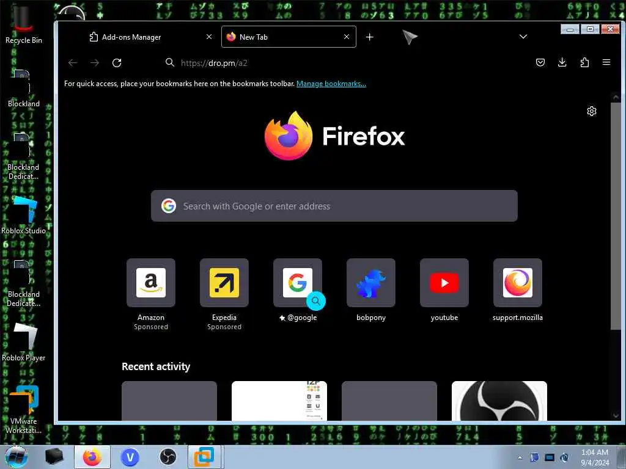
Task: Close the Add-ons Manager tab
Action: (209, 37)
